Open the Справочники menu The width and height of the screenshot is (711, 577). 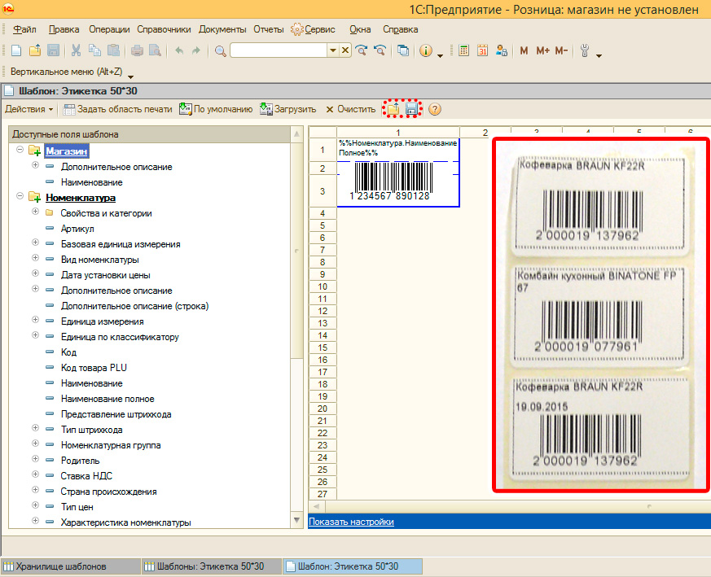tap(164, 29)
